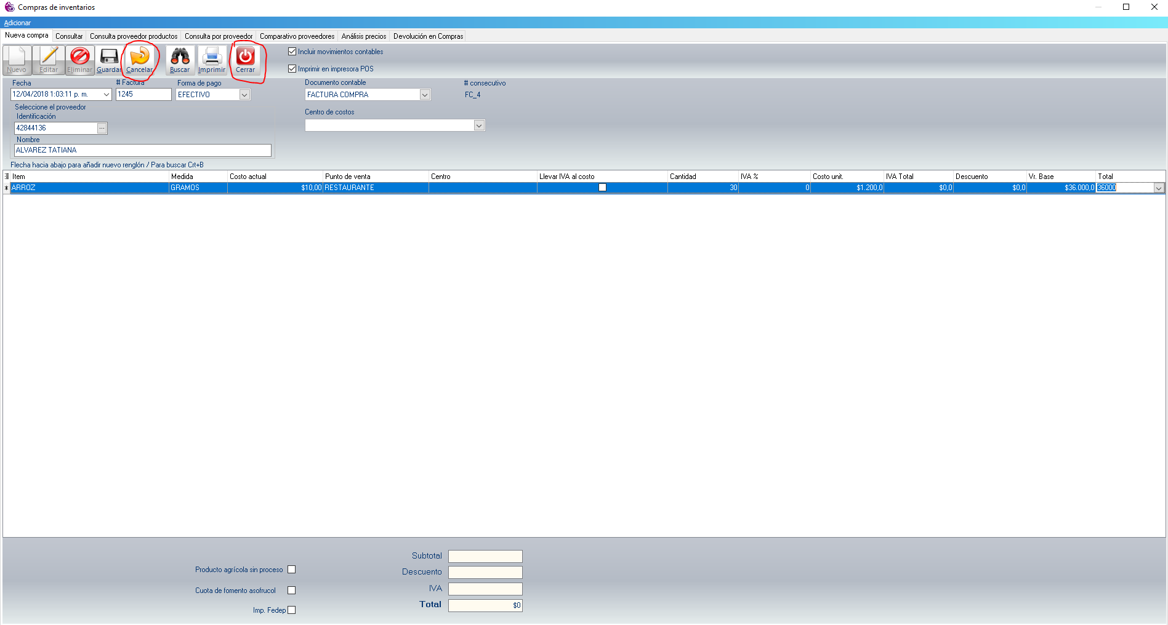Expand the Forma de pago dropdown
The width and height of the screenshot is (1168, 625).
point(244,95)
